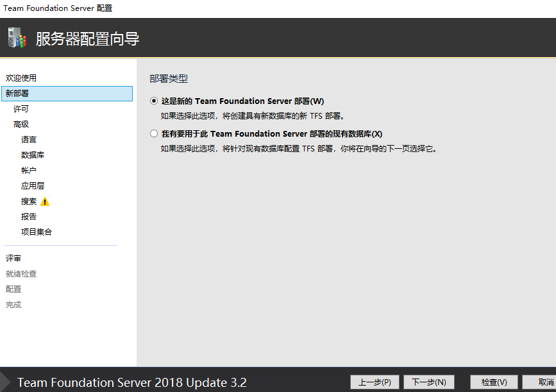The height and width of the screenshot is (392, 556).
Task: Click the disabled 就绪检查 step
Action: click(21, 274)
